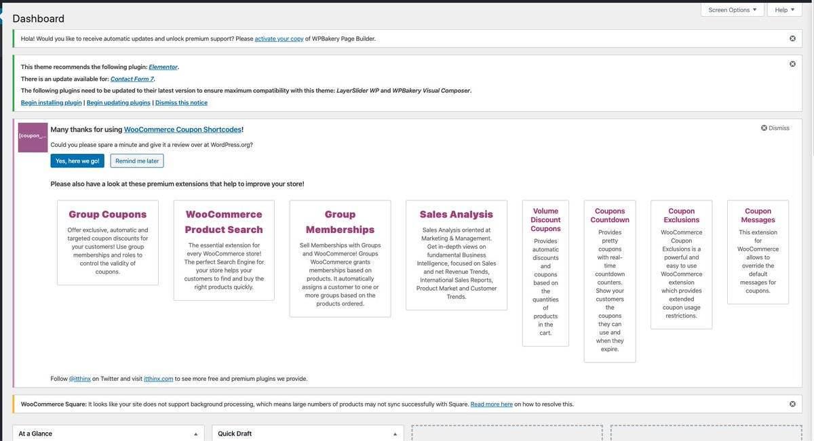Screen dimensions: 814x441
Task: Close the theme plugin recommendation notice
Action: pos(792,64)
